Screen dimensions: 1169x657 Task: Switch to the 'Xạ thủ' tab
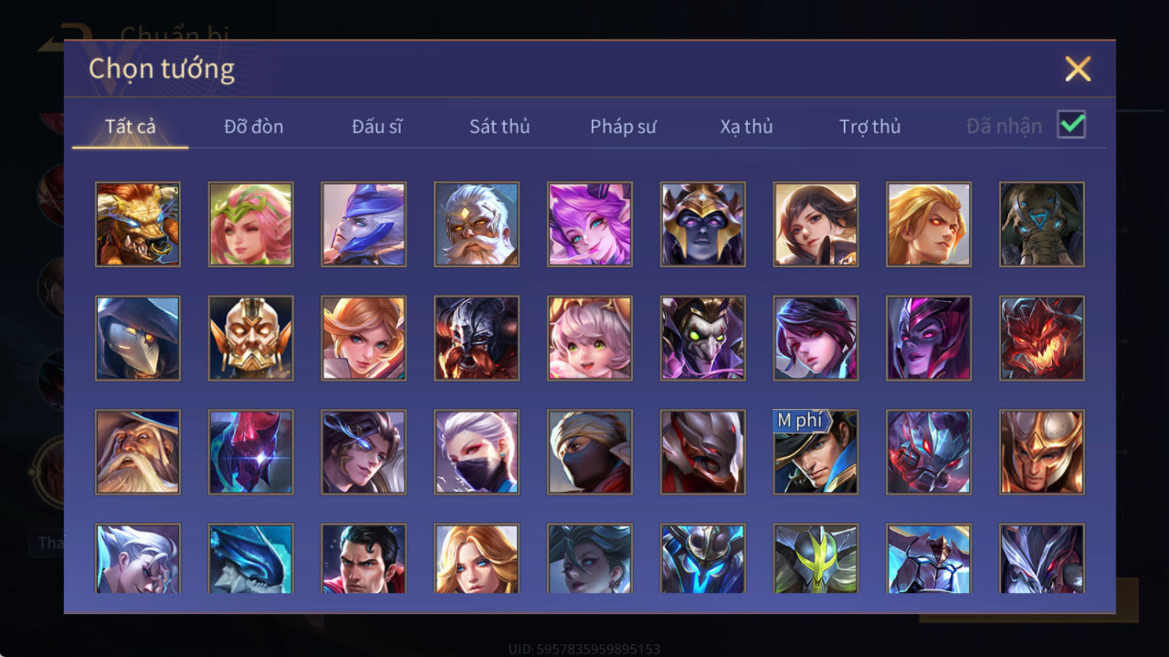(746, 126)
